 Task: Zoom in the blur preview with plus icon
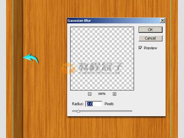pyautogui.click(x=114, y=94)
